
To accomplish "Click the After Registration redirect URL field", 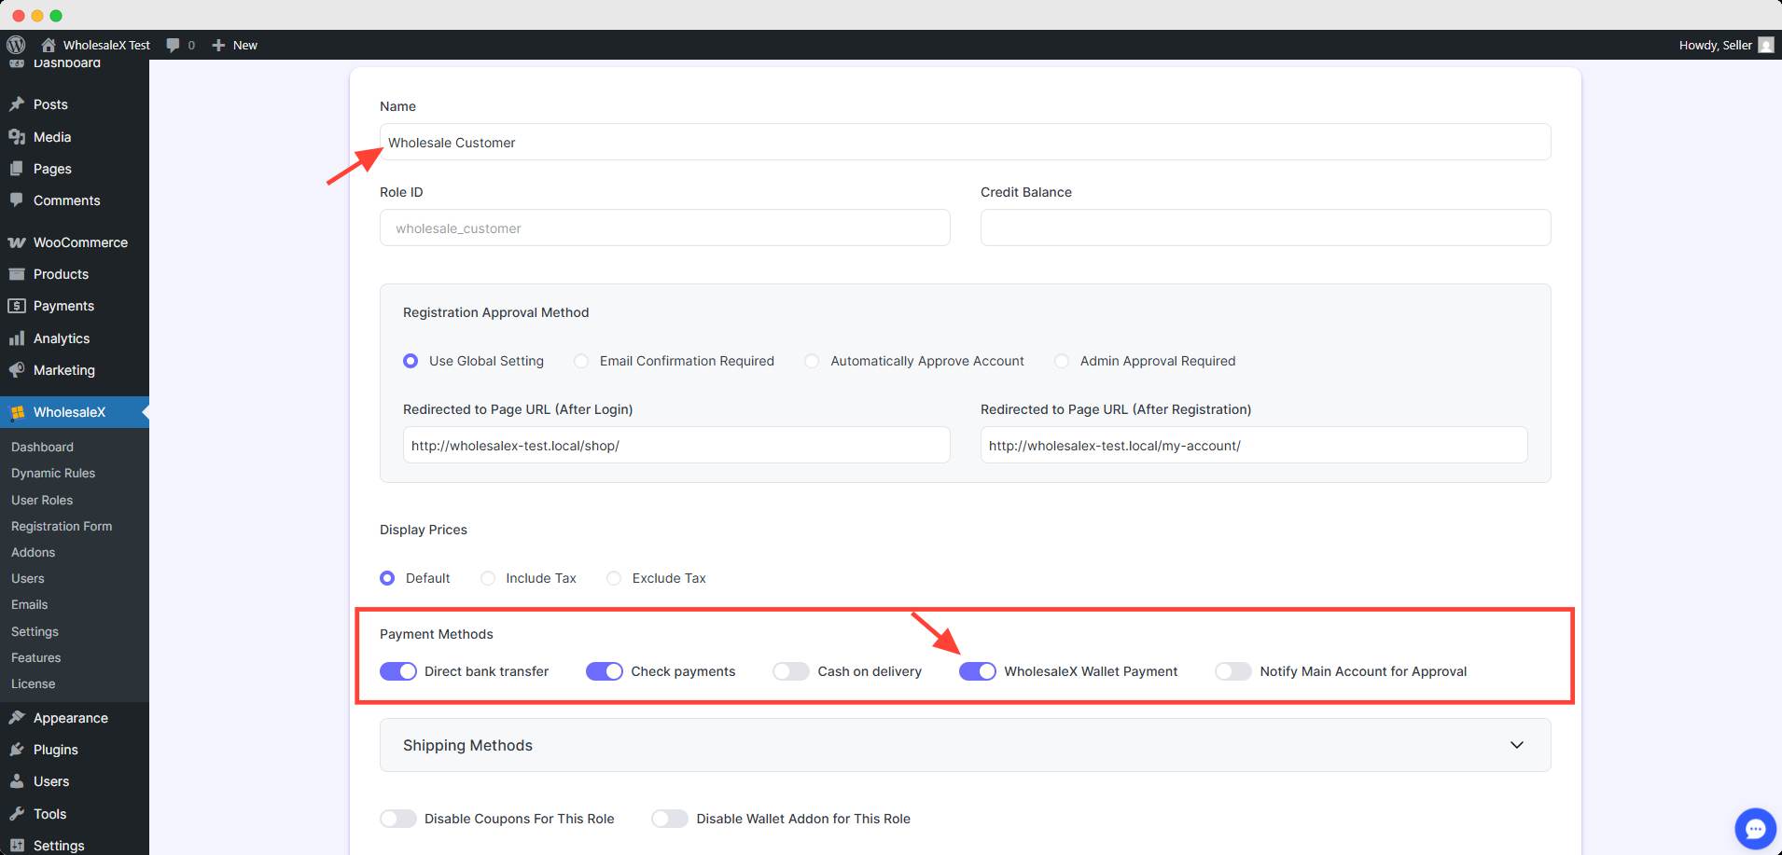I will [x=1254, y=445].
